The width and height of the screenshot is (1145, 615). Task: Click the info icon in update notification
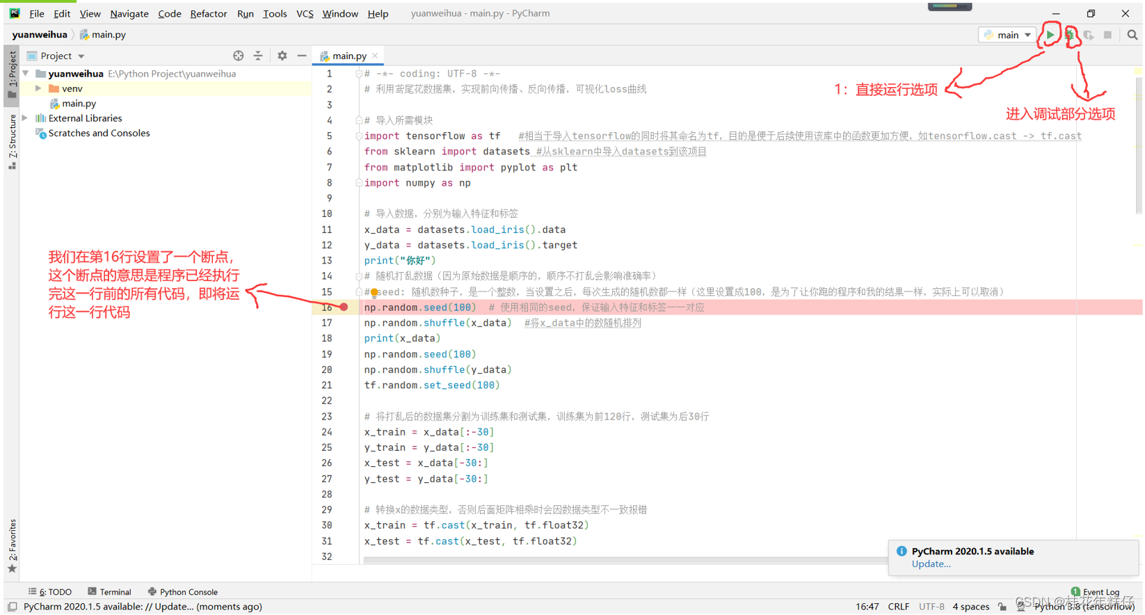[902, 551]
